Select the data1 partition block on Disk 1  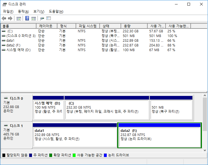coord(74,135)
